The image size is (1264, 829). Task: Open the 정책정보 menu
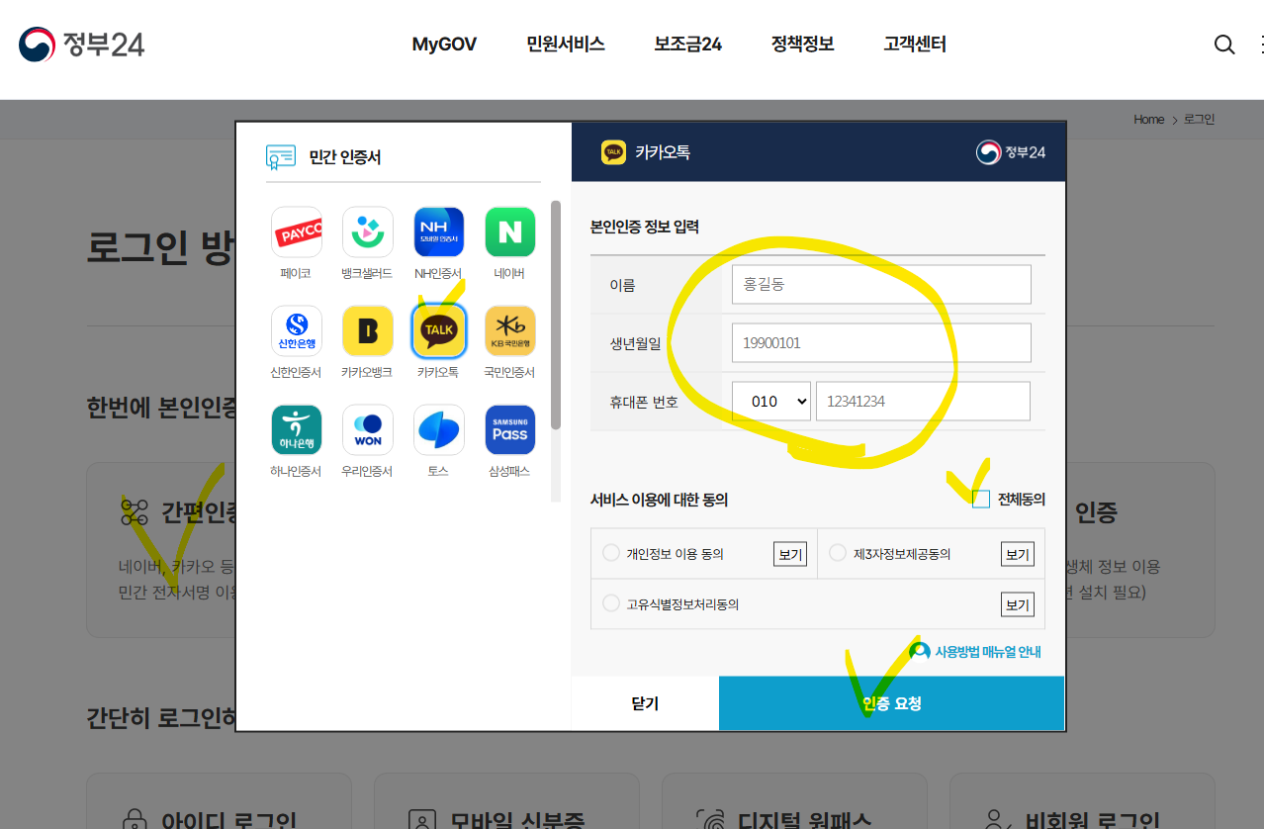[803, 45]
